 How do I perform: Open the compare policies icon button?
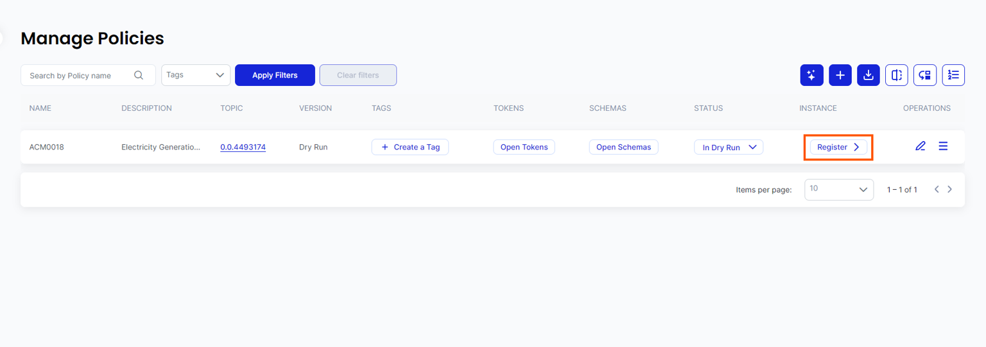pos(897,75)
